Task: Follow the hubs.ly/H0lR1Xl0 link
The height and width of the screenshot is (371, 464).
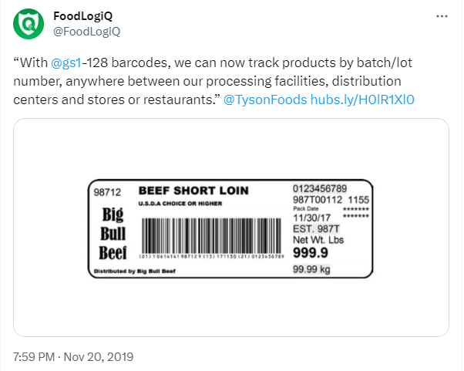Action: [362, 100]
